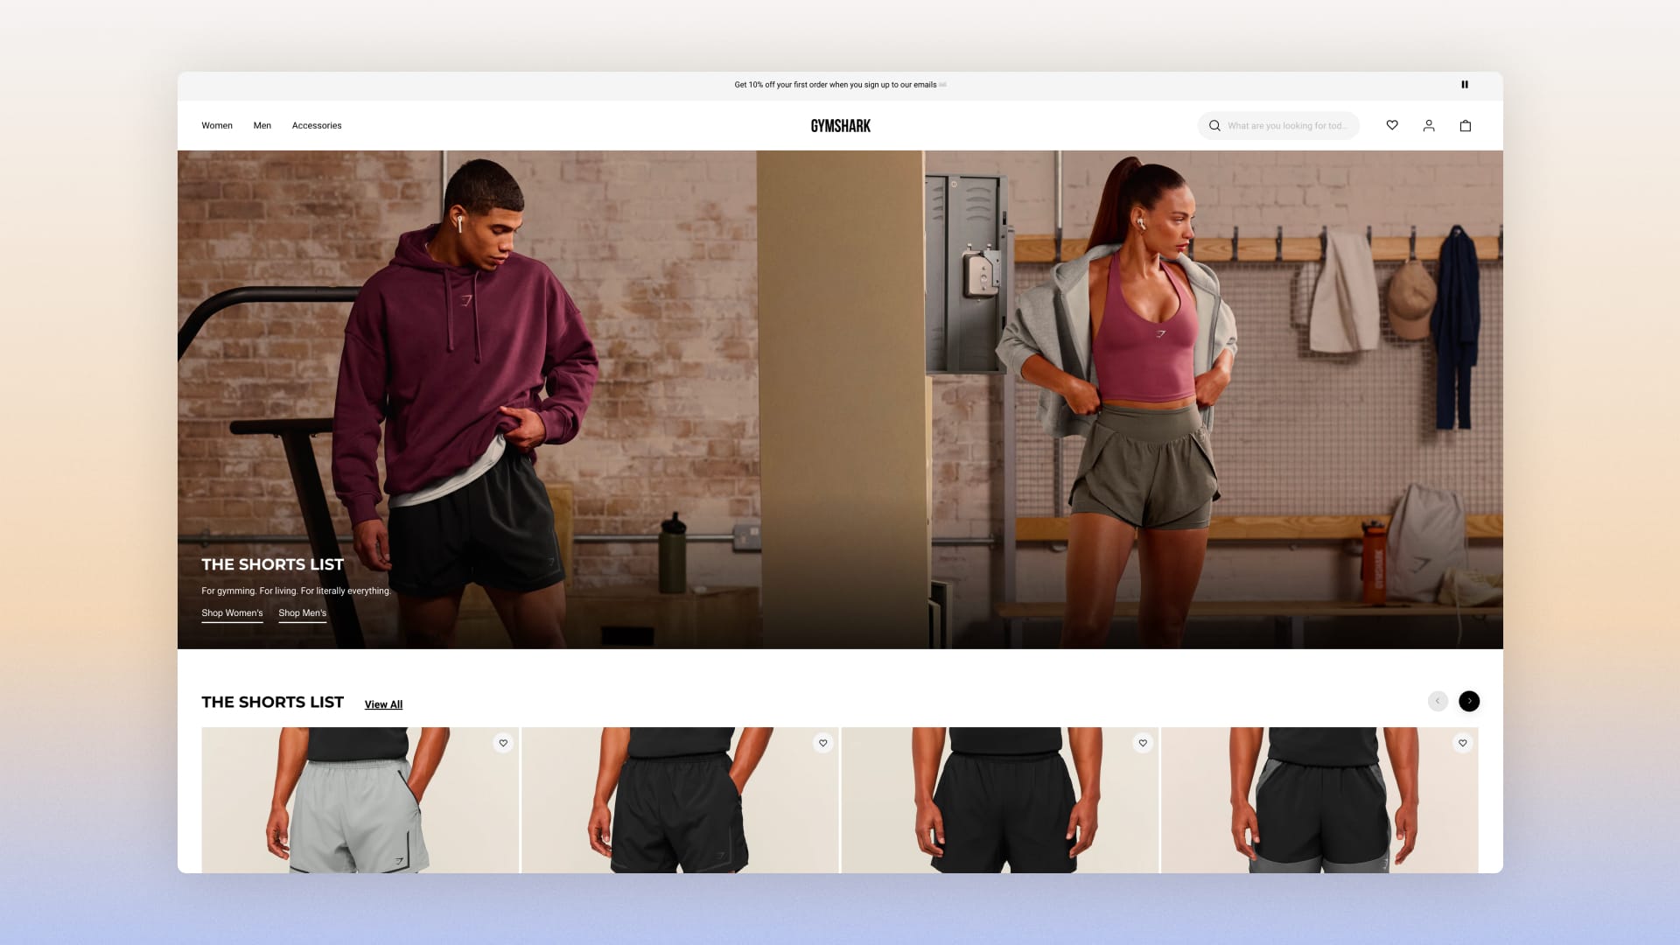Open the account profile icon

[1429, 125]
